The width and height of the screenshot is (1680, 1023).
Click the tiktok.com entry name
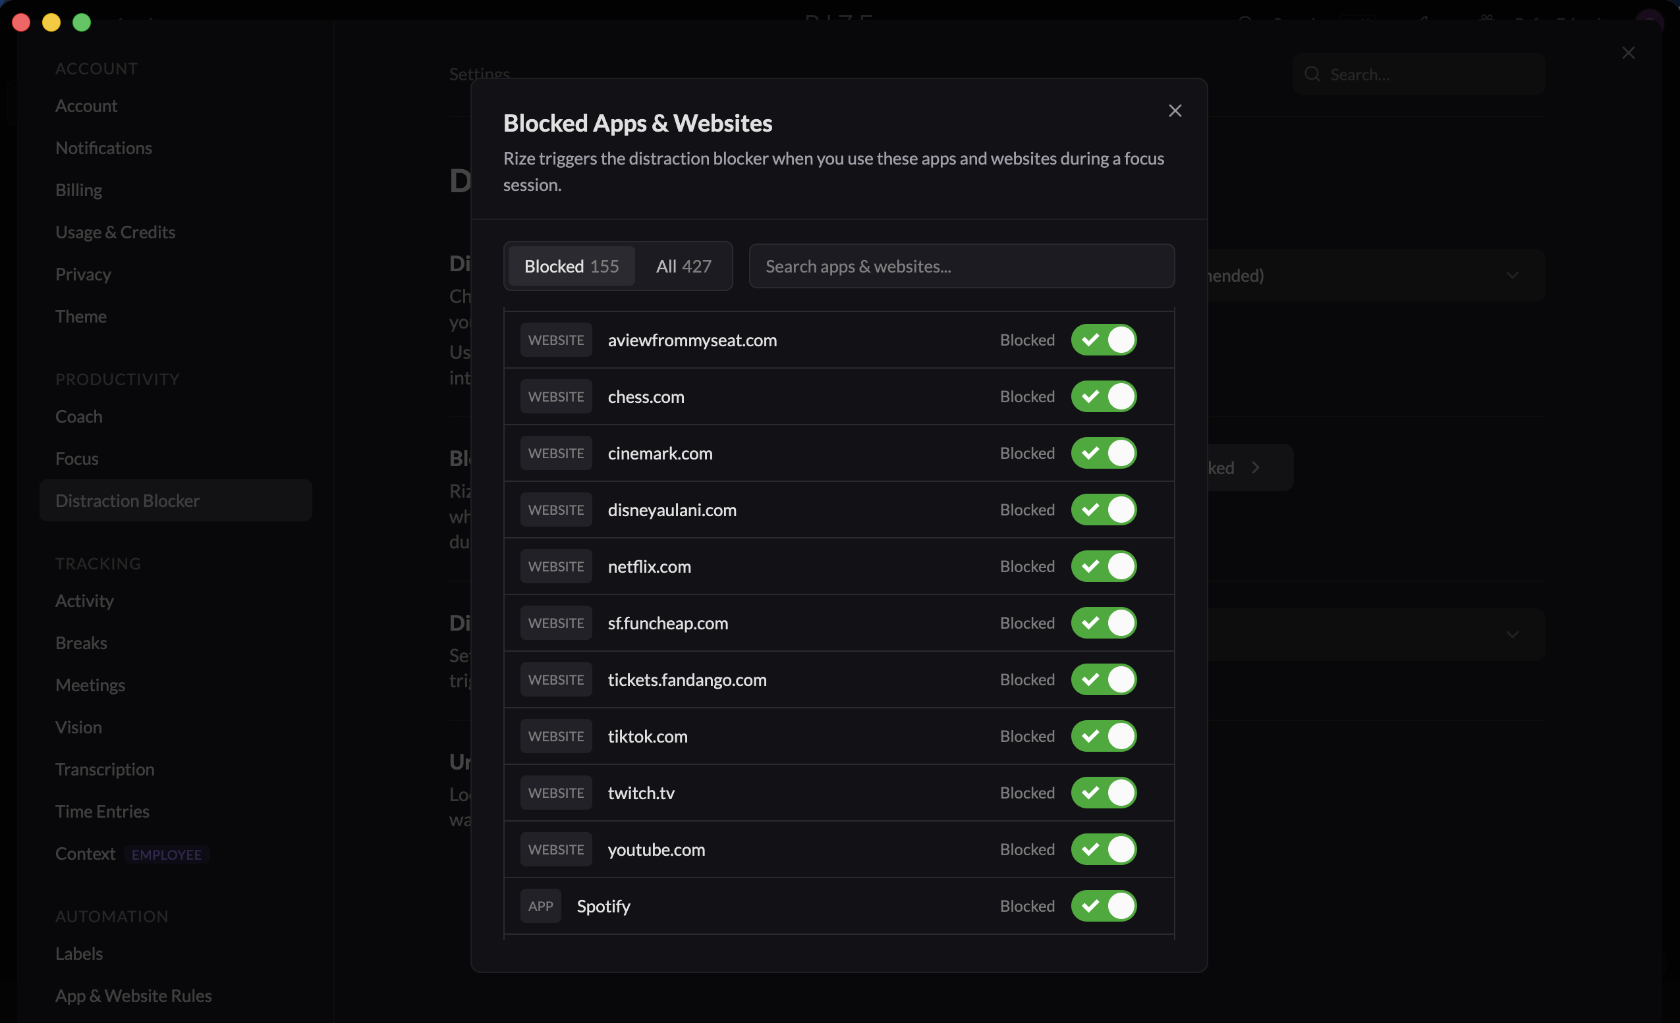[x=647, y=735]
